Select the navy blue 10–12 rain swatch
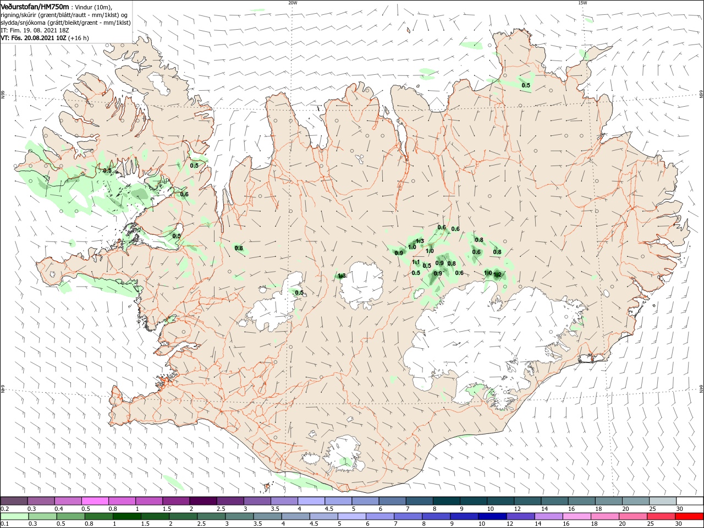Screen dimensions: 704x528 tap(493, 516)
